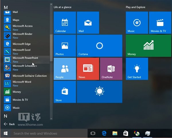Image resolution: width=172 pixels, height=138 pixels.
Task: Open the Calendar tile
Action: 65,23
